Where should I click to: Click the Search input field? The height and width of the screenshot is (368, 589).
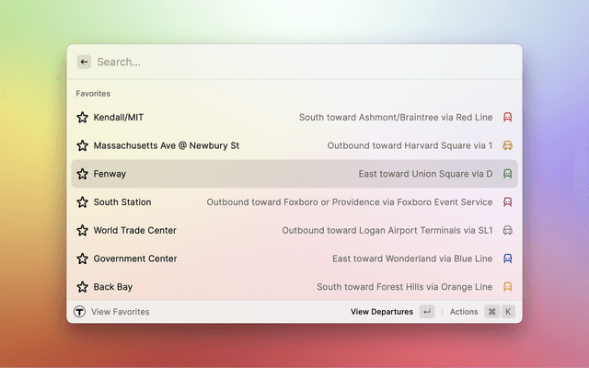294,62
